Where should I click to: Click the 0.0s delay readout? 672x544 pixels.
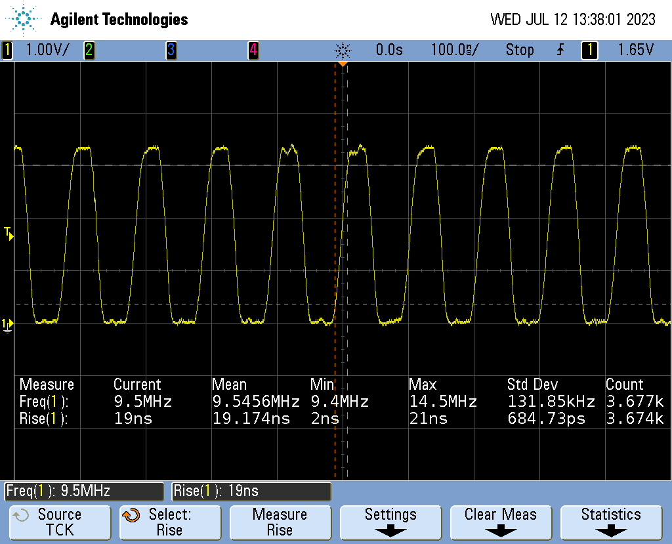[389, 50]
